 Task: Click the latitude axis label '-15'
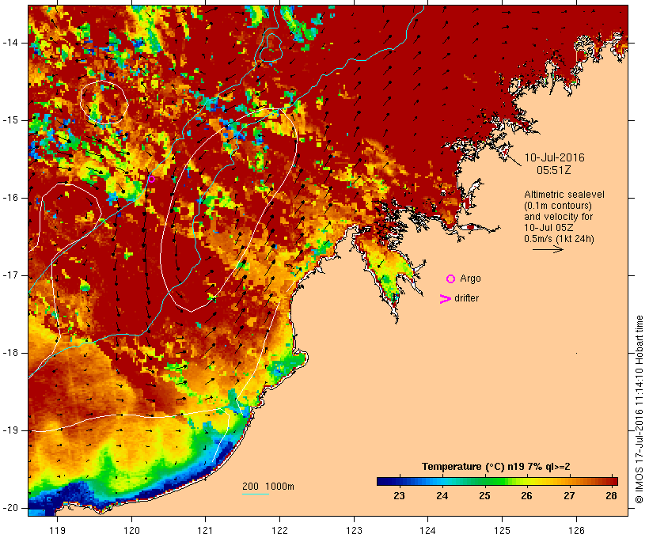point(10,120)
